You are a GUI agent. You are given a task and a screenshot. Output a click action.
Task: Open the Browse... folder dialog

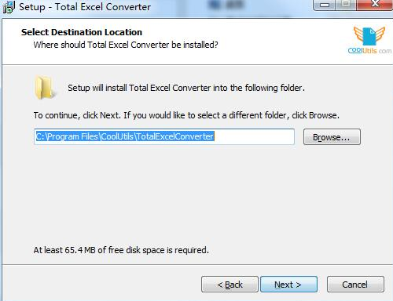(x=332, y=137)
